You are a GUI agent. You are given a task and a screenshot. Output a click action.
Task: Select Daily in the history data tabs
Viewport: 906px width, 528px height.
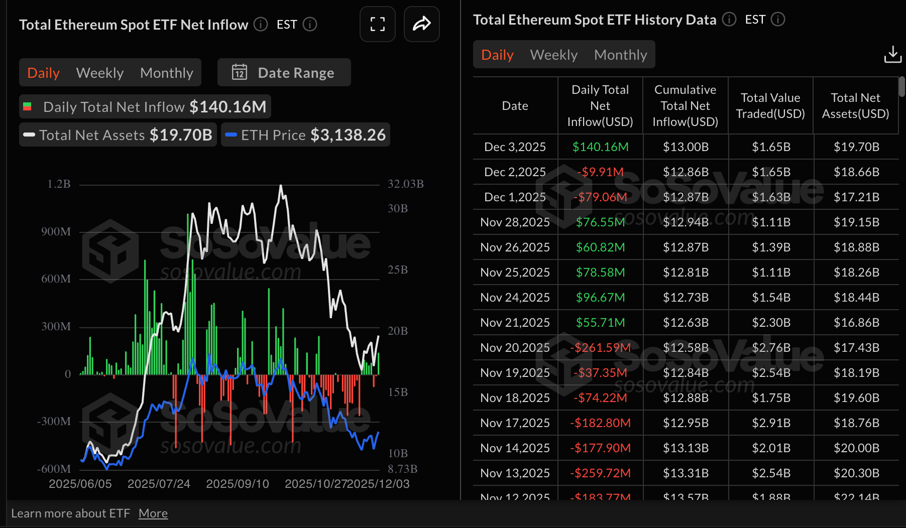click(497, 54)
